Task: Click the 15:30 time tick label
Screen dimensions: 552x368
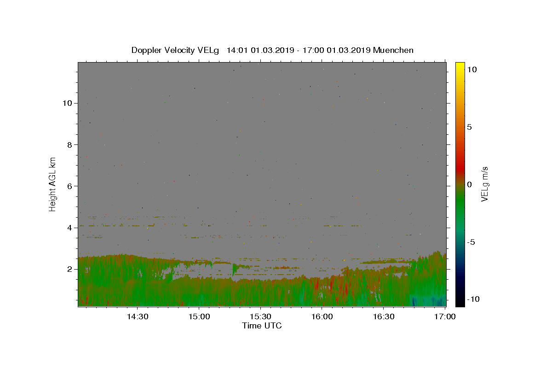Action: coord(260,316)
